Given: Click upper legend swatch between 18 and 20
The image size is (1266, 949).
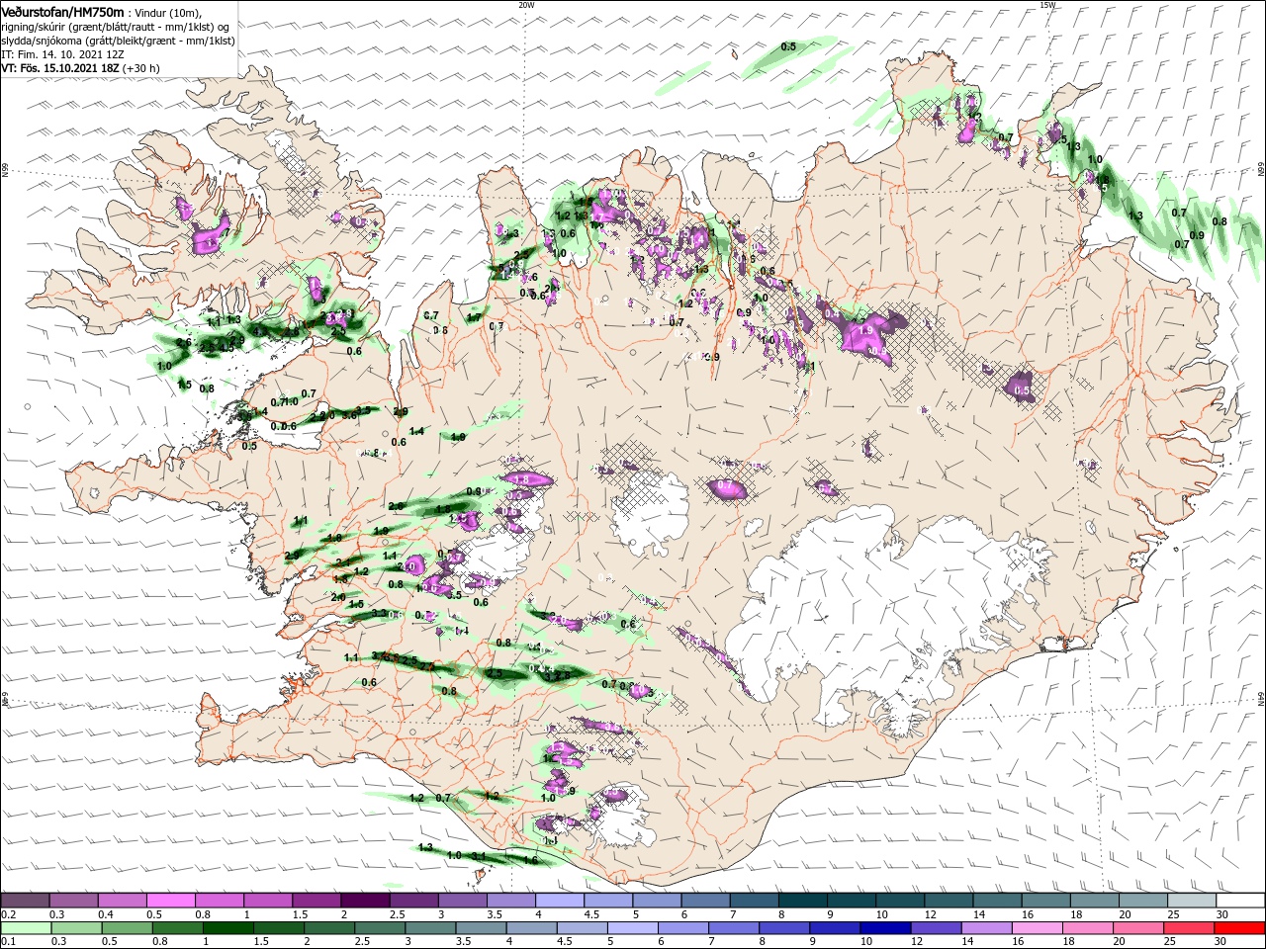Looking at the screenshot, I should [1095, 901].
